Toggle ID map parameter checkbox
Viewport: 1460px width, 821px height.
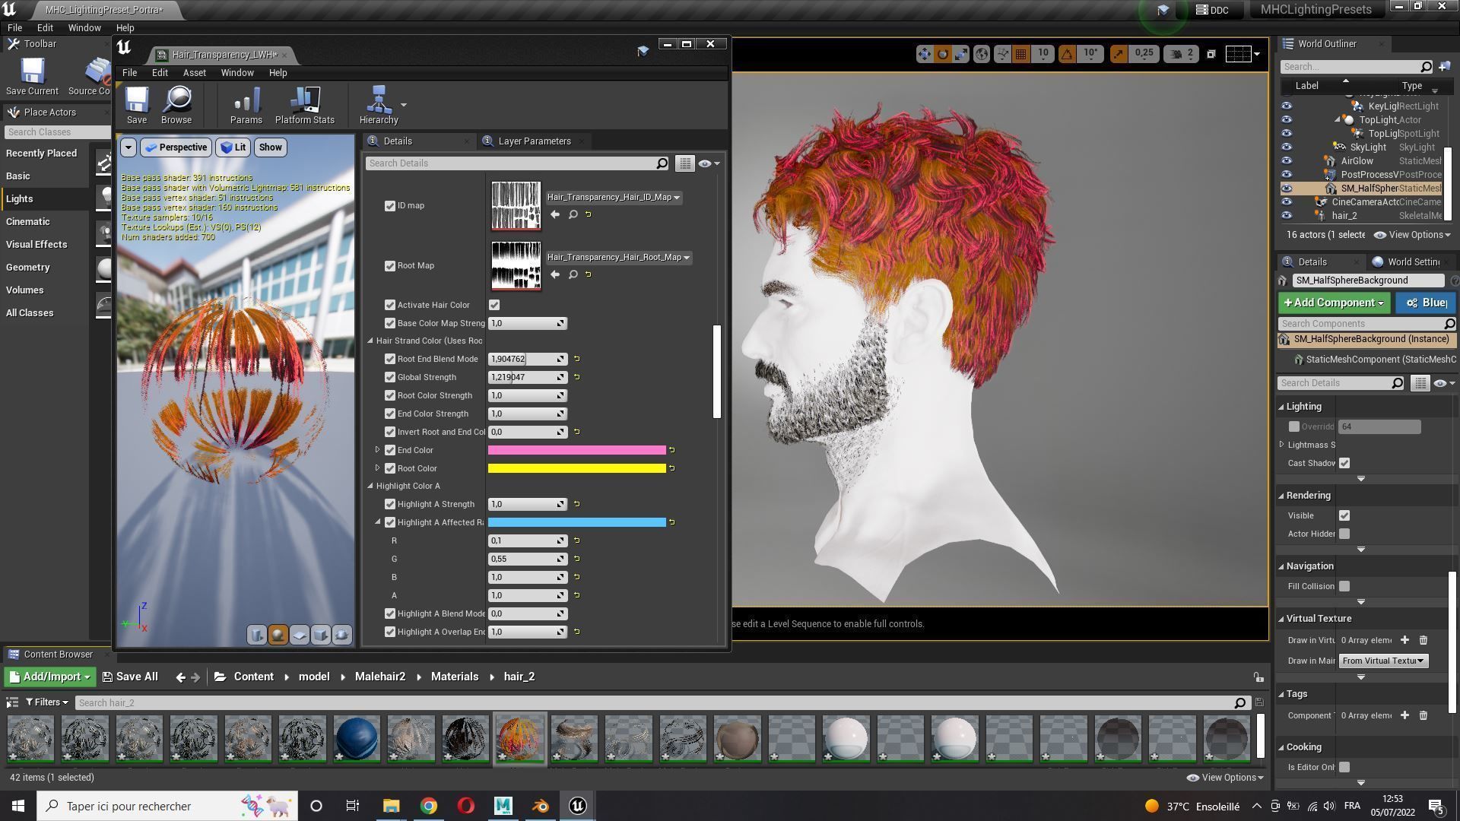click(x=390, y=206)
